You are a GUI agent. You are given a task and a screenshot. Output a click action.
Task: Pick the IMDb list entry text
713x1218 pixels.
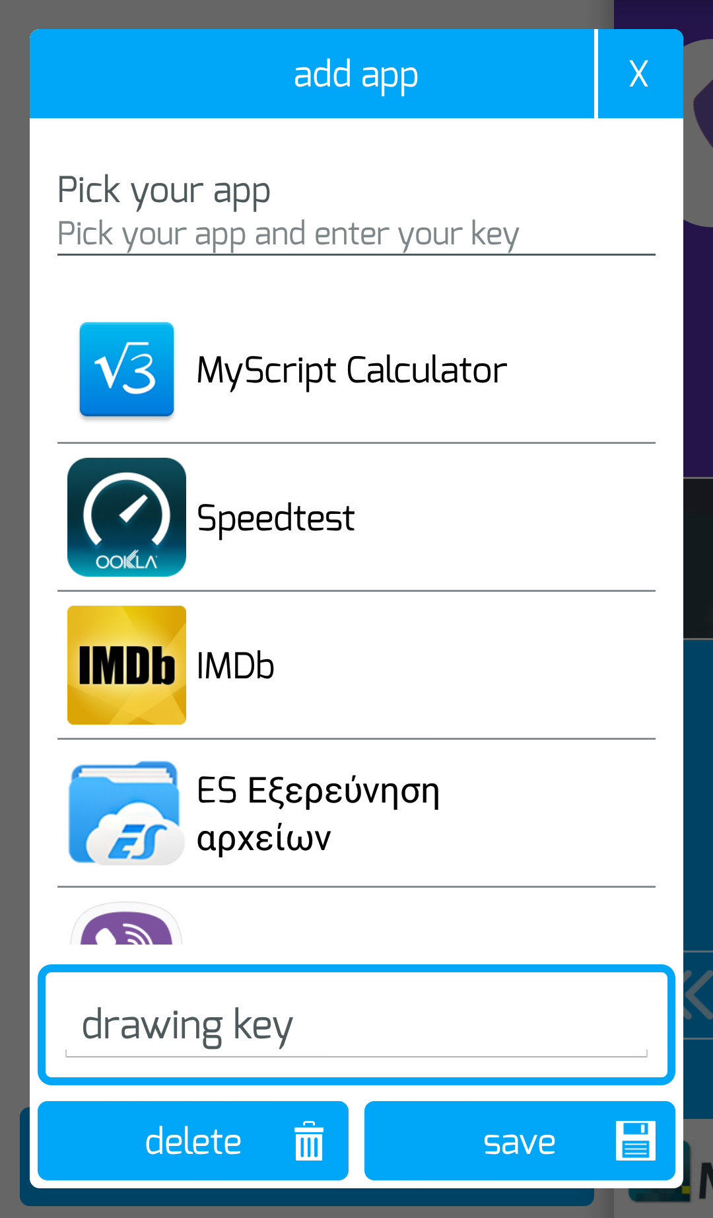point(236,666)
